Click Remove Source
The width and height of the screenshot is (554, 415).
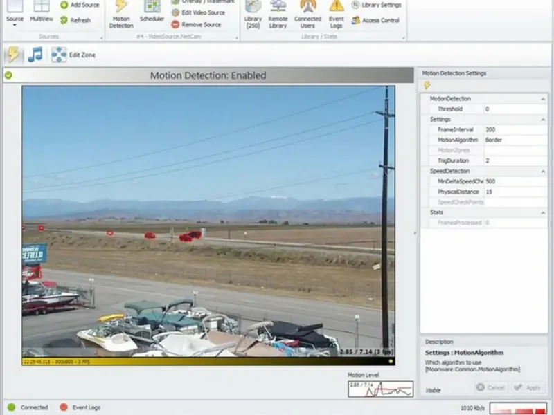[x=197, y=24]
